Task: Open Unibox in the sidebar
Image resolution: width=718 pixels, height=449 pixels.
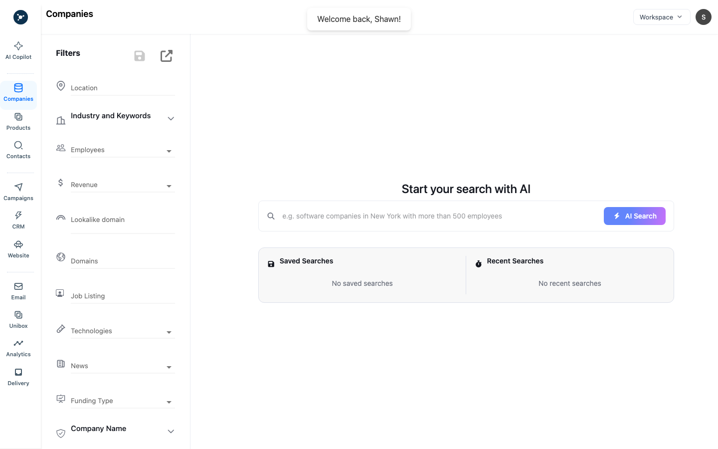Action: [18, 320]
